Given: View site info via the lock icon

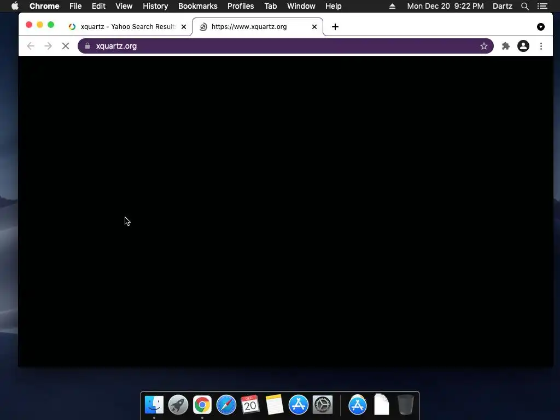Looking at the screenshot, I should pos(87,46).
